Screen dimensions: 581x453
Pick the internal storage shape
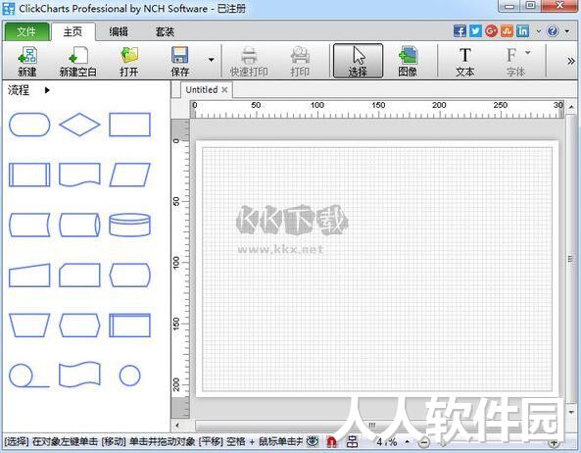coord(129,326)
